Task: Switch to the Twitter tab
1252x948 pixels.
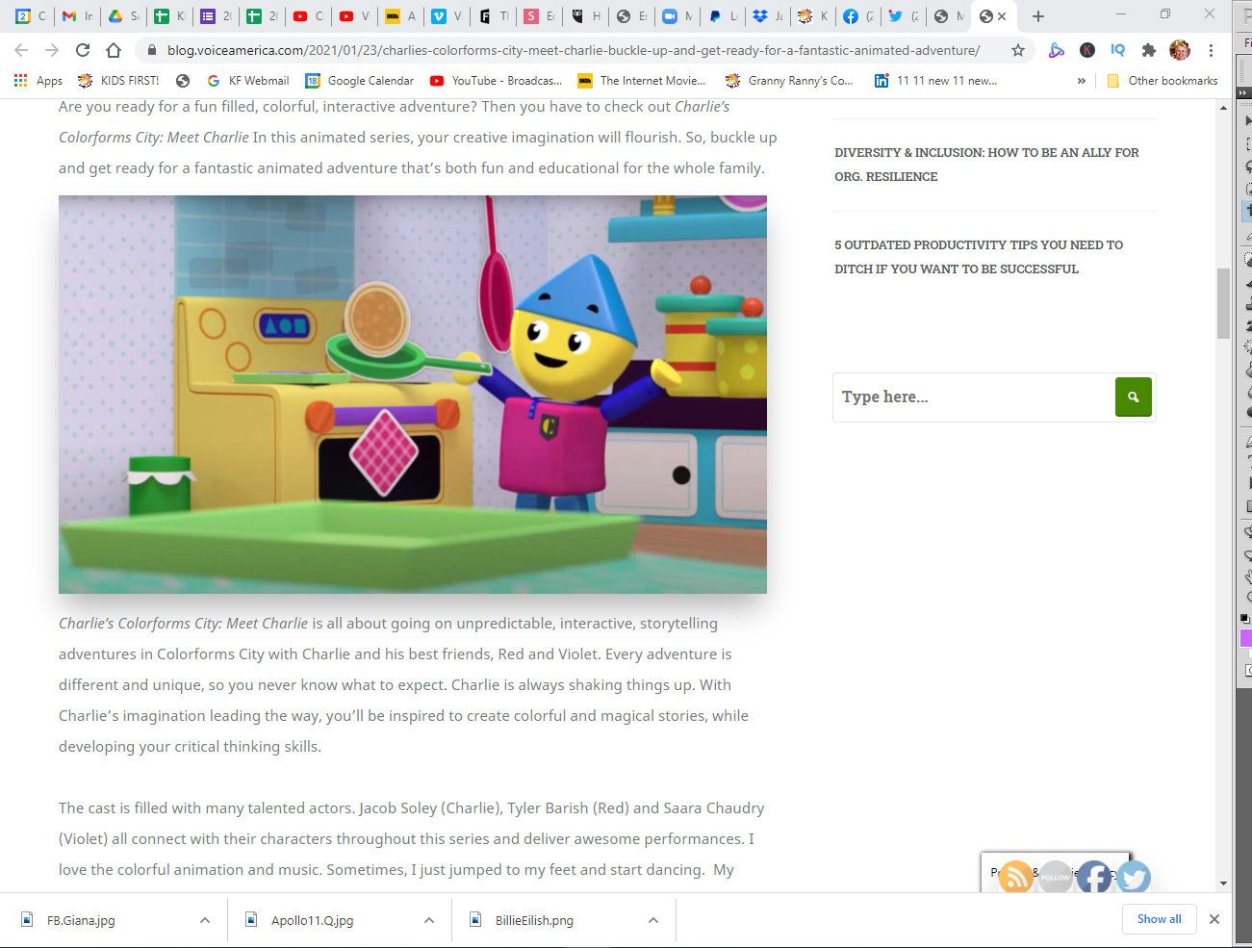Action: pos(905,16)
